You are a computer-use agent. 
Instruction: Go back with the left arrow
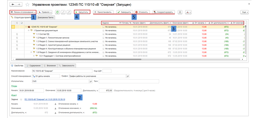pos(13,5)
